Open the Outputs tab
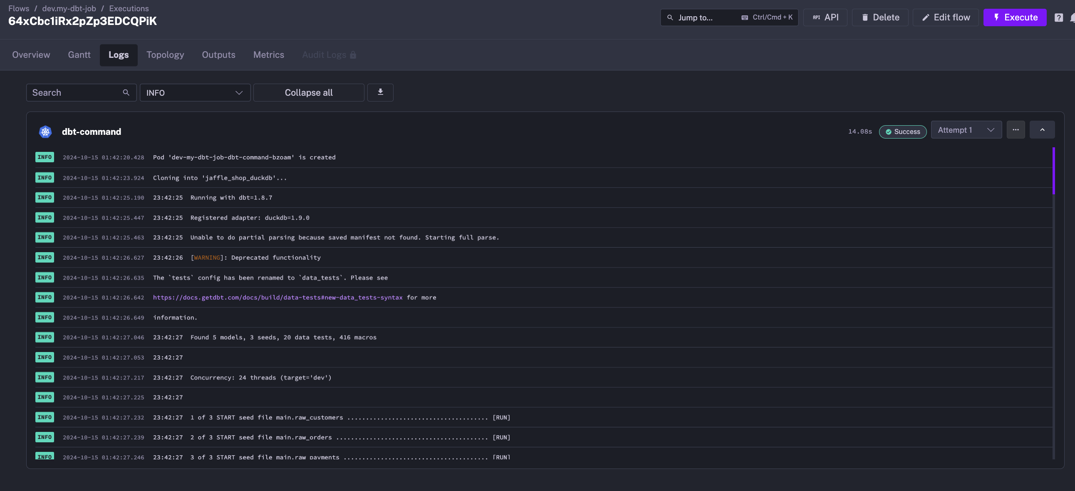 point(218,55)
